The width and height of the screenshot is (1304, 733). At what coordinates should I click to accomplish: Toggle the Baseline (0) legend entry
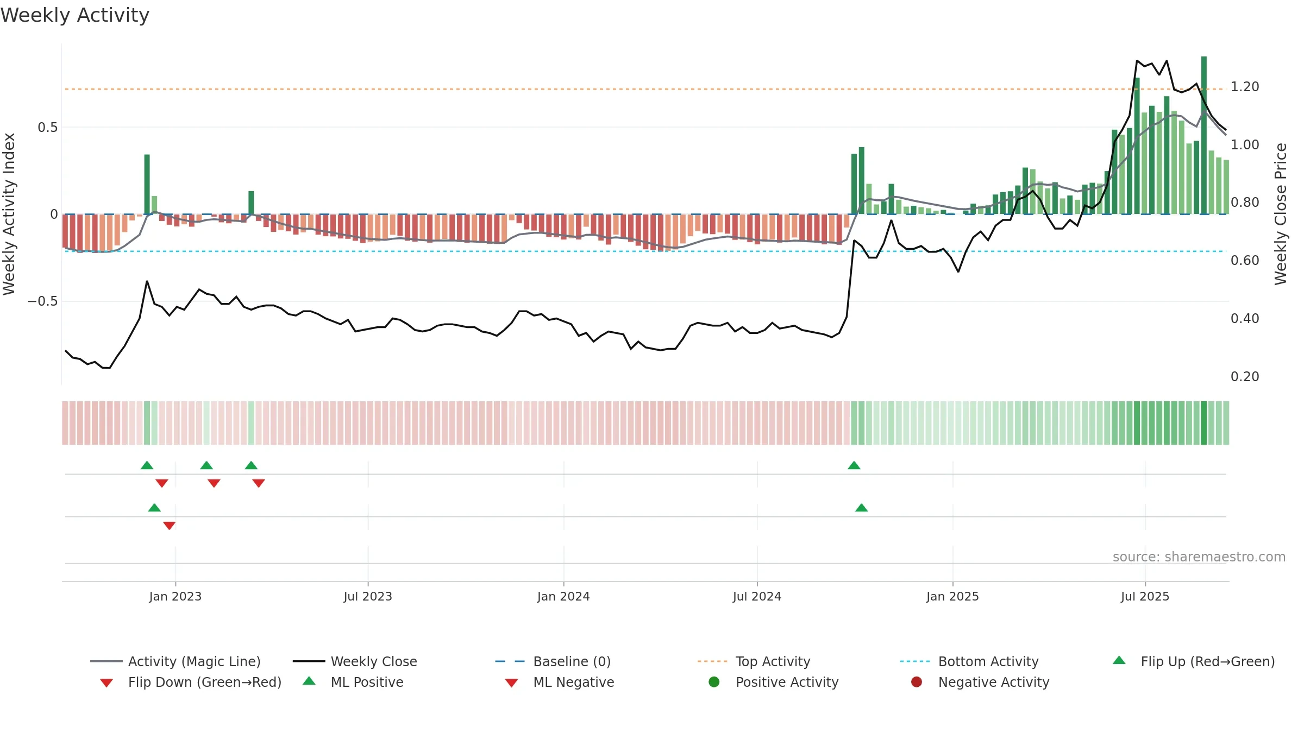[x=553, y=661]
